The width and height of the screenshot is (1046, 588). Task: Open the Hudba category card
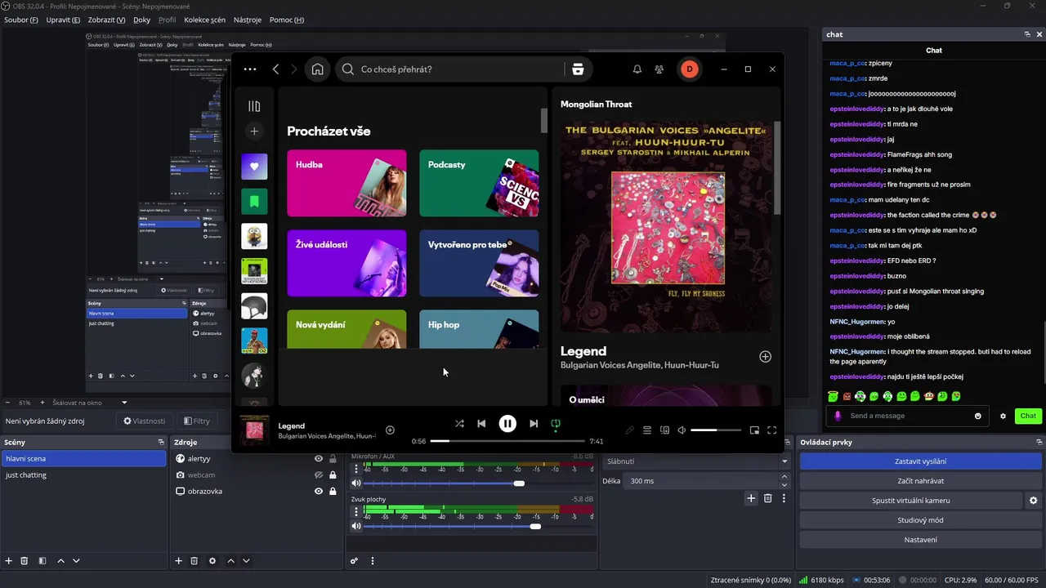[x=346, y=183]
